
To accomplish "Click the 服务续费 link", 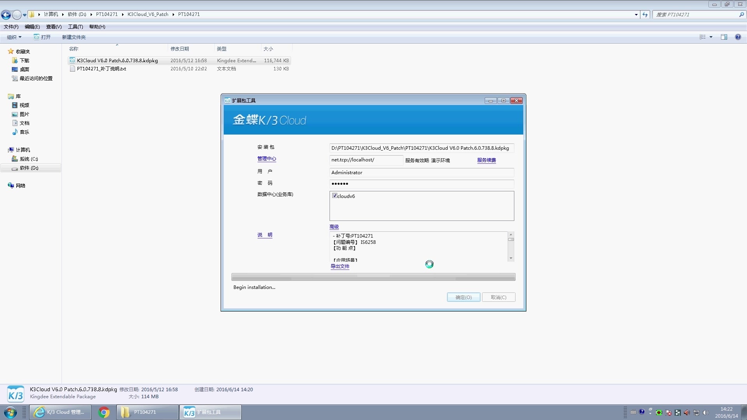I will 486,160.
